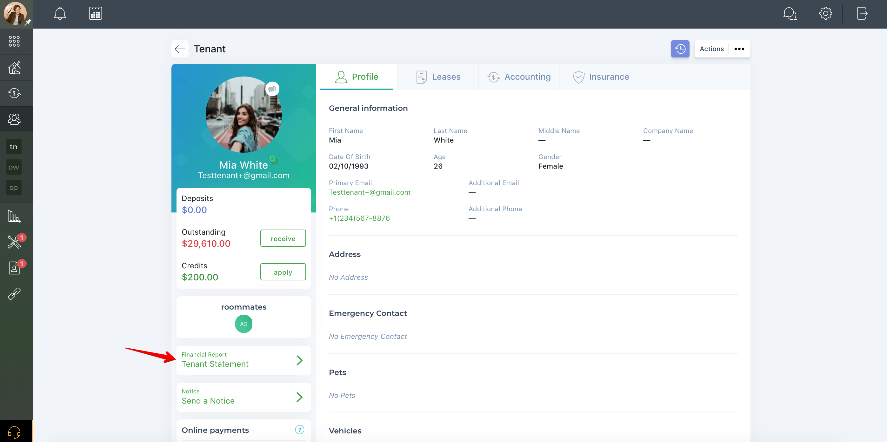This screenshot has height=442, width=887.
Task: Expand the Send a Notice chevron
Action: [x=300, y=398]
